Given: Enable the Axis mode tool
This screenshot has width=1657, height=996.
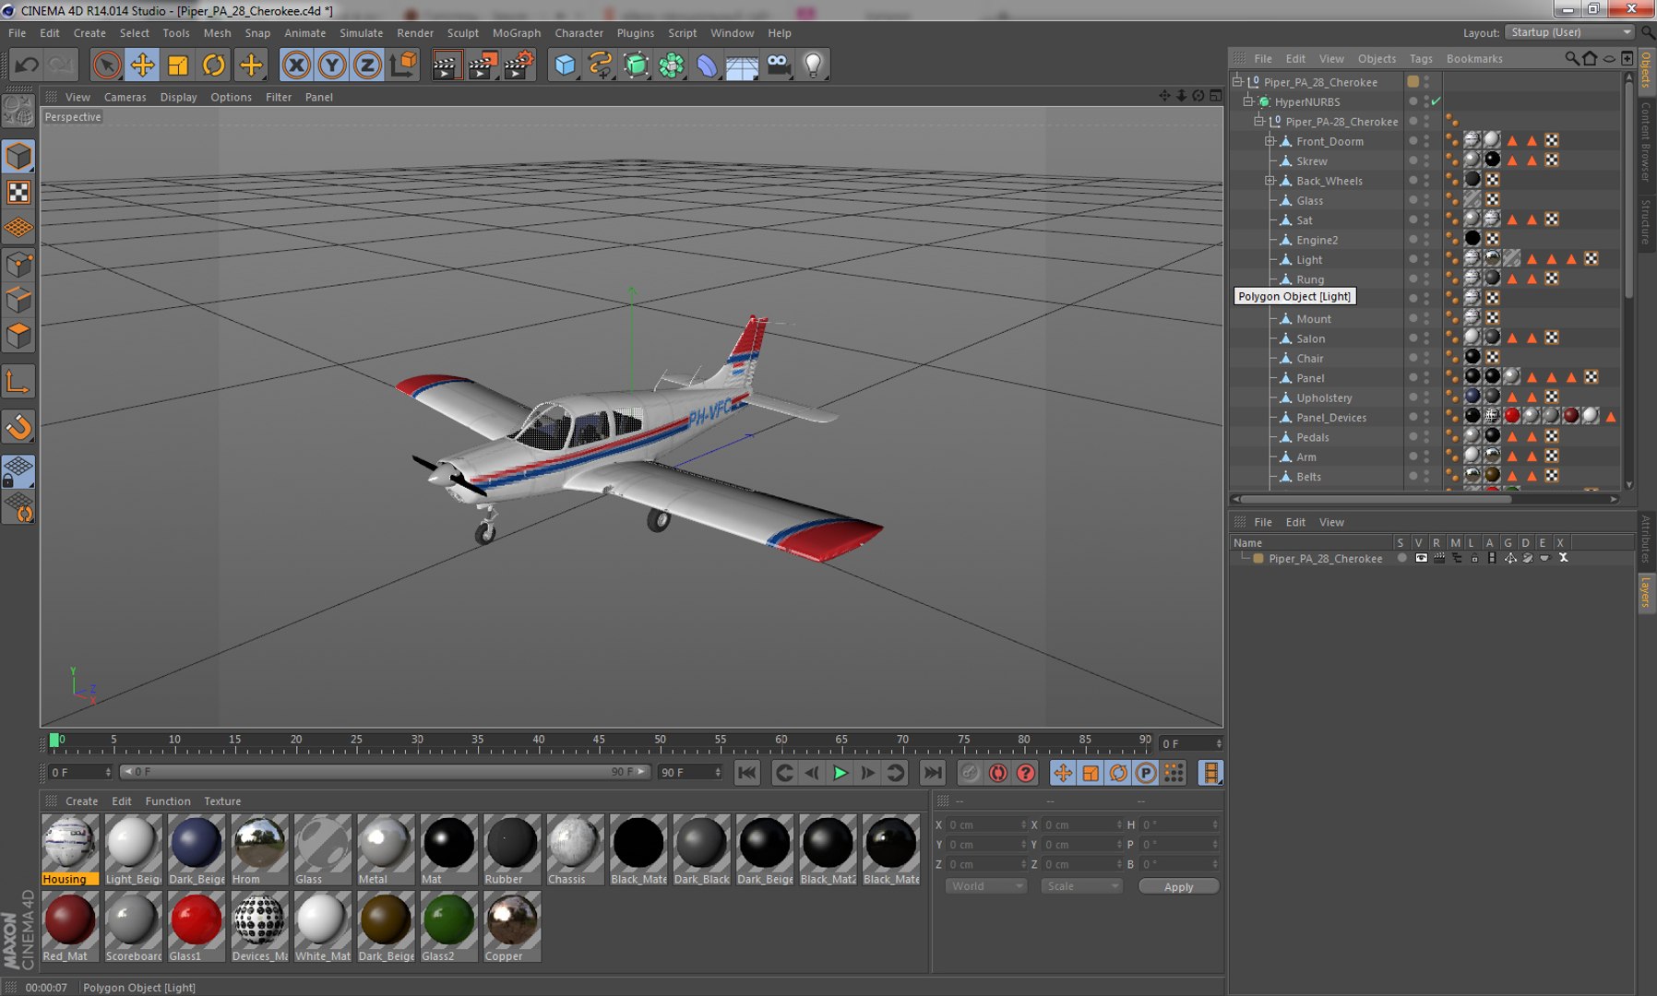Looking at the screenshot, I should 18,382.
